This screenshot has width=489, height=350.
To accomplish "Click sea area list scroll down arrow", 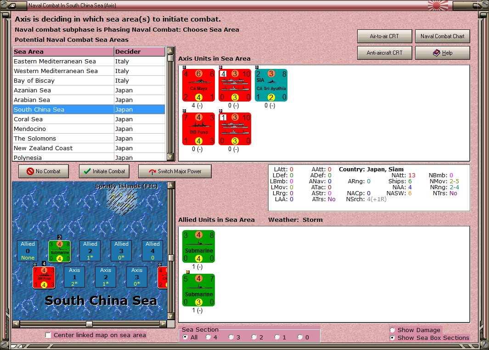I will 170,157.
